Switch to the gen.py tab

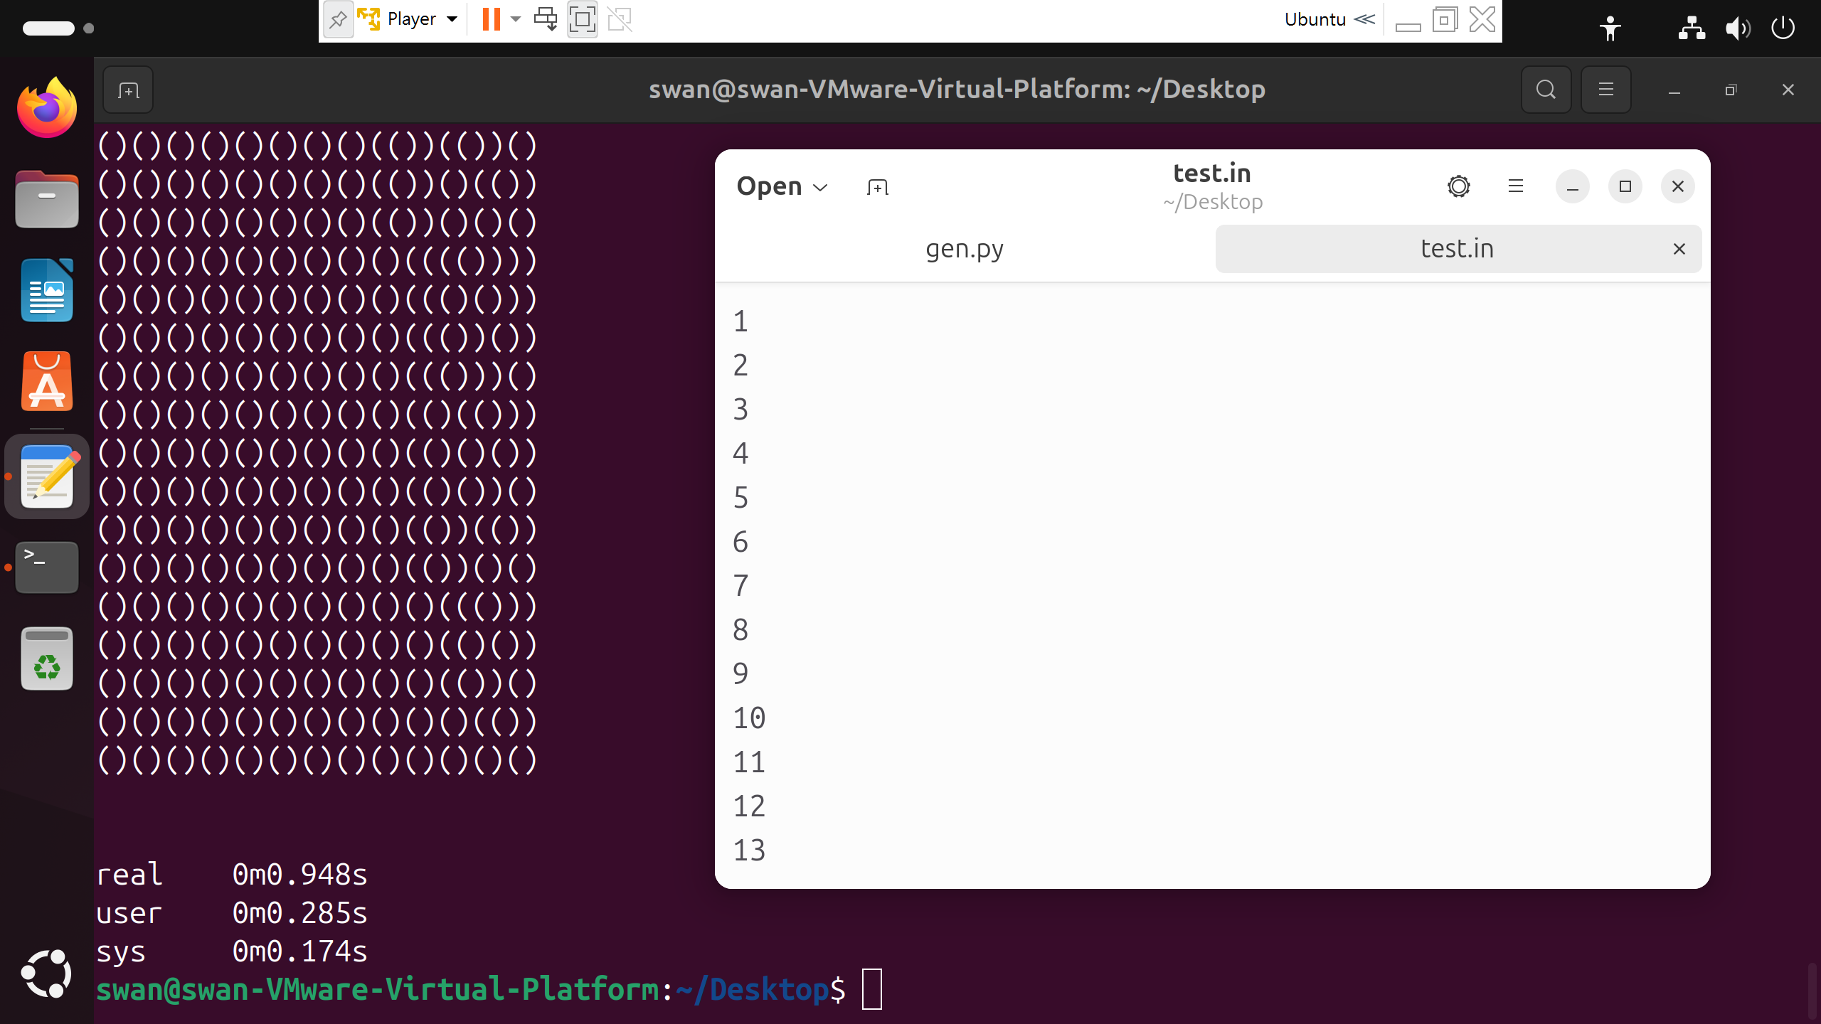[964, 249]
